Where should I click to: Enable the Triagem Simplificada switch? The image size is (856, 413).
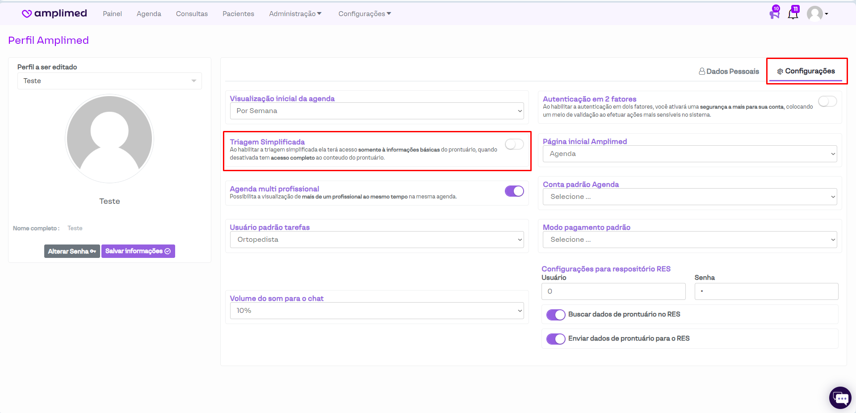(514, 144)
